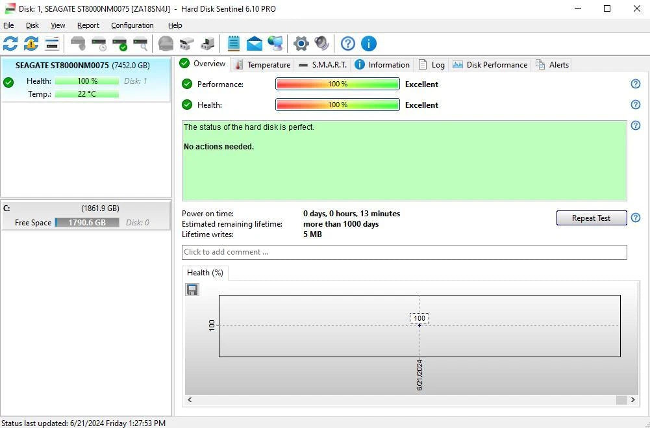This screenshot has width=650, height=428.
Task: Select the SEAGATE ST8000NM0075 disk panel
Action: point(86,81)
